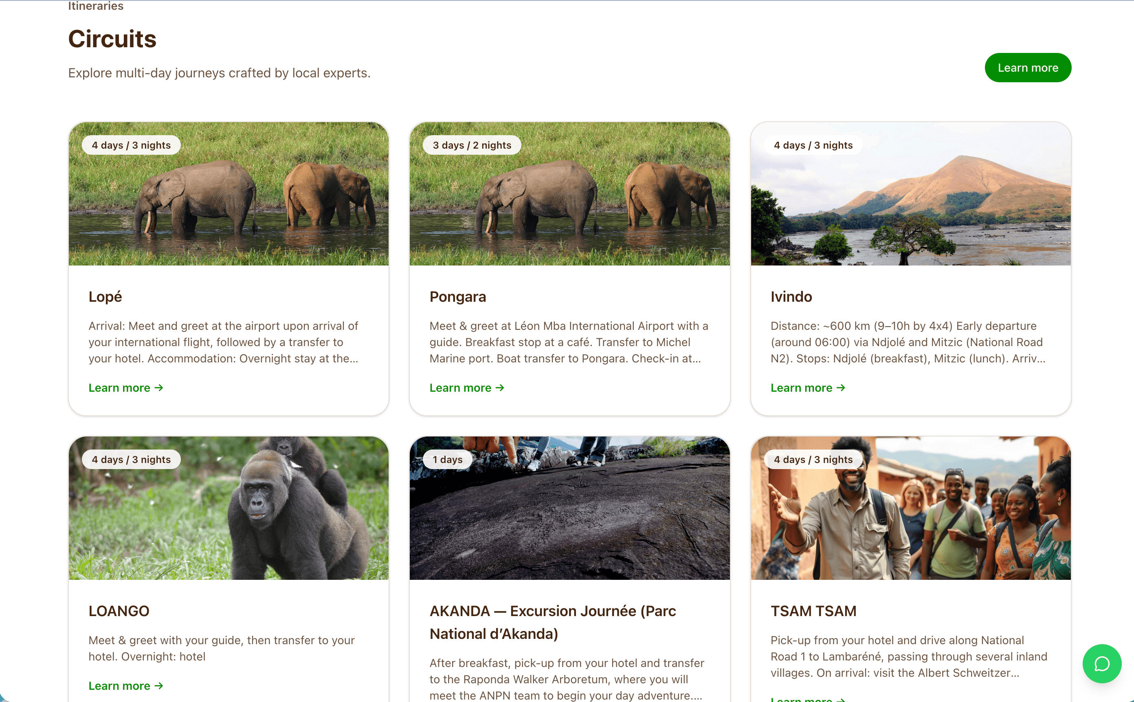Click the Circuits section heading
Image resolution: width=1134 pixels, height=702 pixels.
(112, 39)
